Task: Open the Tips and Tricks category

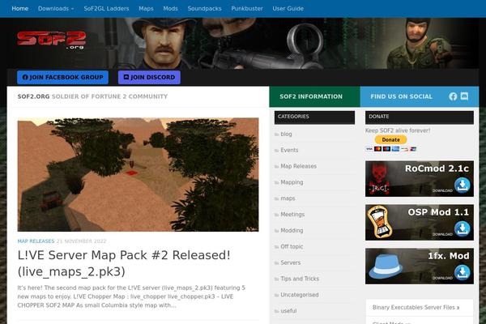Action: pyautogui.click(x=300, y=279)
